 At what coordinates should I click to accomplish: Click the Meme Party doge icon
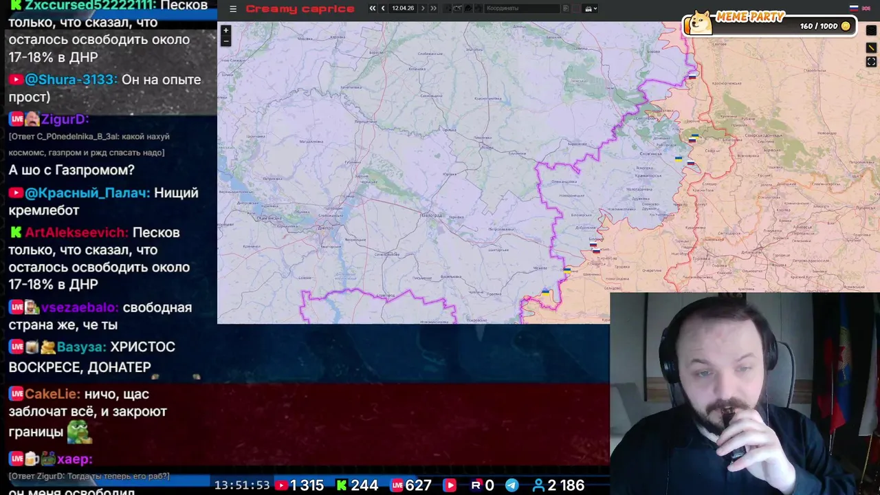tap(699, 23)
